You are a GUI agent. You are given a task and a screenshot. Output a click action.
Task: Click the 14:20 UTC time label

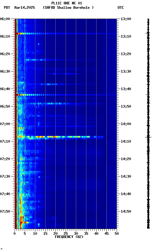126,159
